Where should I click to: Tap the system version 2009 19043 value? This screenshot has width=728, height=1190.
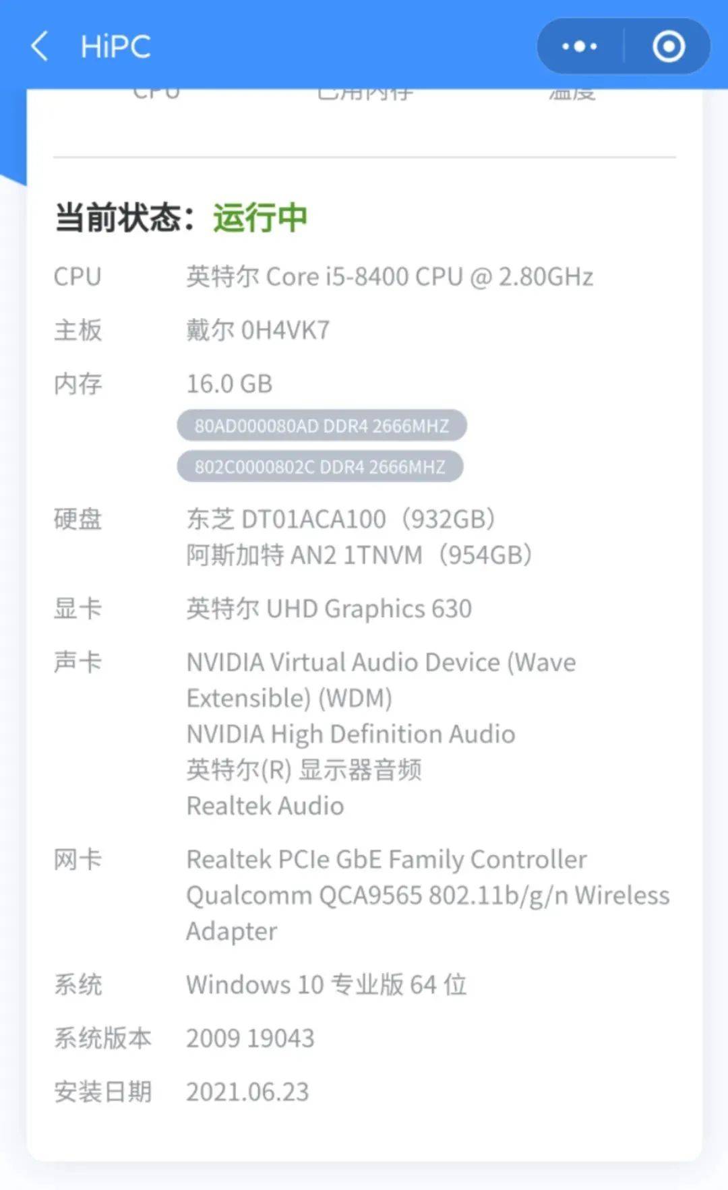pyautogui.click(x=250, y=1038)
